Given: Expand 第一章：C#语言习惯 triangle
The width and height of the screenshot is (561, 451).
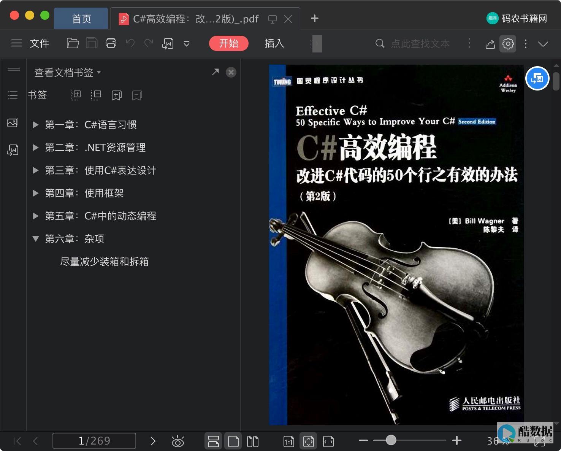Looking at the screenshot, I should point(36,125).
